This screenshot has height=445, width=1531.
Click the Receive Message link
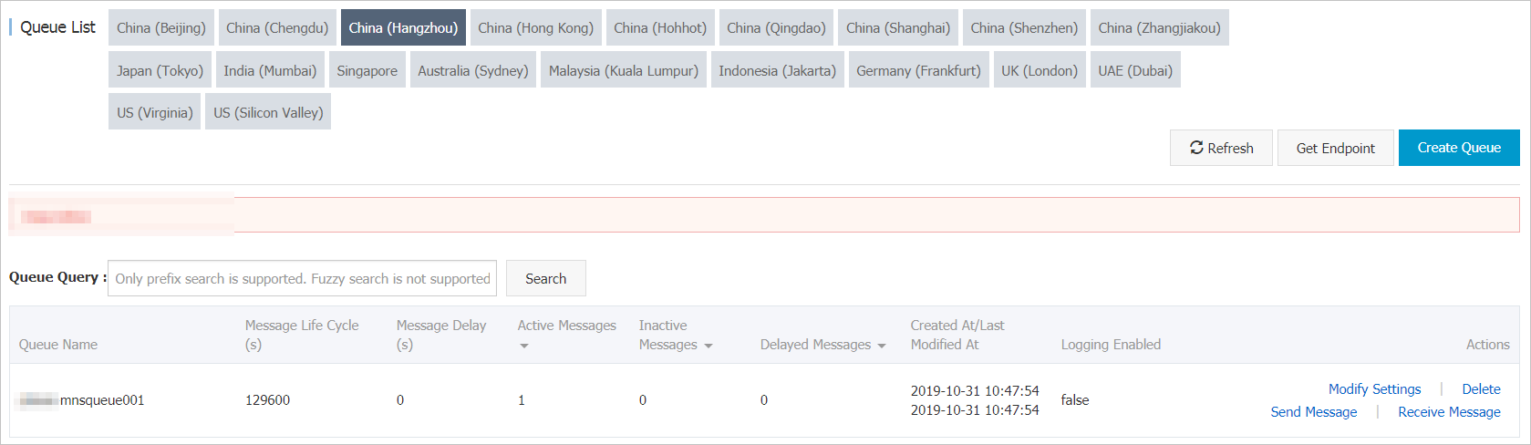pyautogui.click(x=1449, y=411)
